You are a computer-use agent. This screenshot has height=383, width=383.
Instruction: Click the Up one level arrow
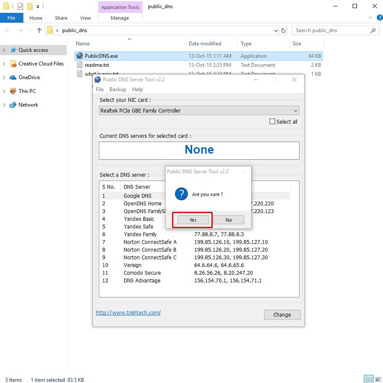click(39, 30)
